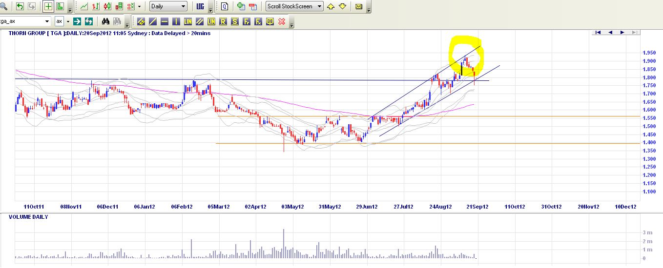Click the red remove-window icon

pos(253,6)
